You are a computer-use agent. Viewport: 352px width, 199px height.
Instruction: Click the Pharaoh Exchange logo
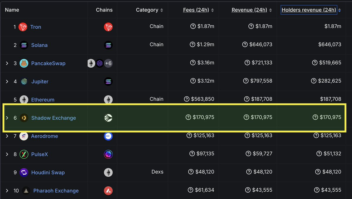pyautogui.click(x=26, y=191)
